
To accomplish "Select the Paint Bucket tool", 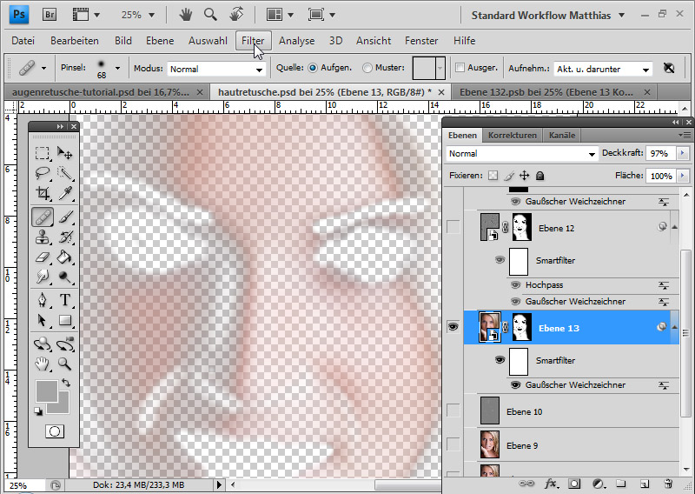I will 64,257.
